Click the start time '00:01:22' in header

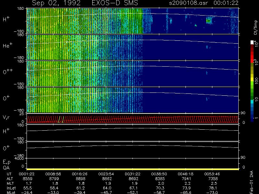pos(226,3)
